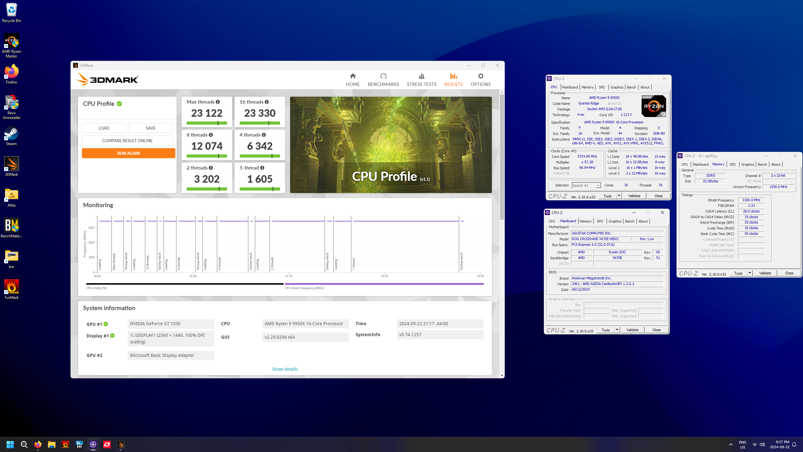Open the Windows Start menu
Image resolution: width=803 pixels, height=452 pixels.
(x=10, y=444)
